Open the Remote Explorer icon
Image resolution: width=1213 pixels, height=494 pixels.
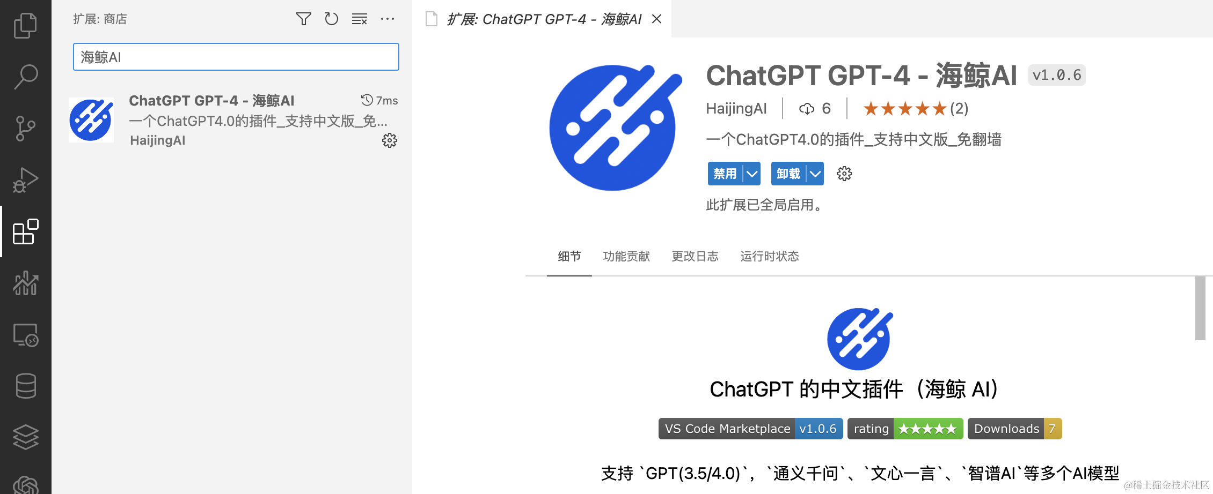click(25, 335)
